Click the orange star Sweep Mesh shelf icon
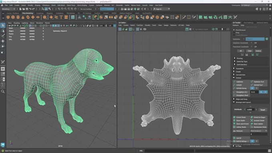The image size is (272, 153). click(51, 17)
